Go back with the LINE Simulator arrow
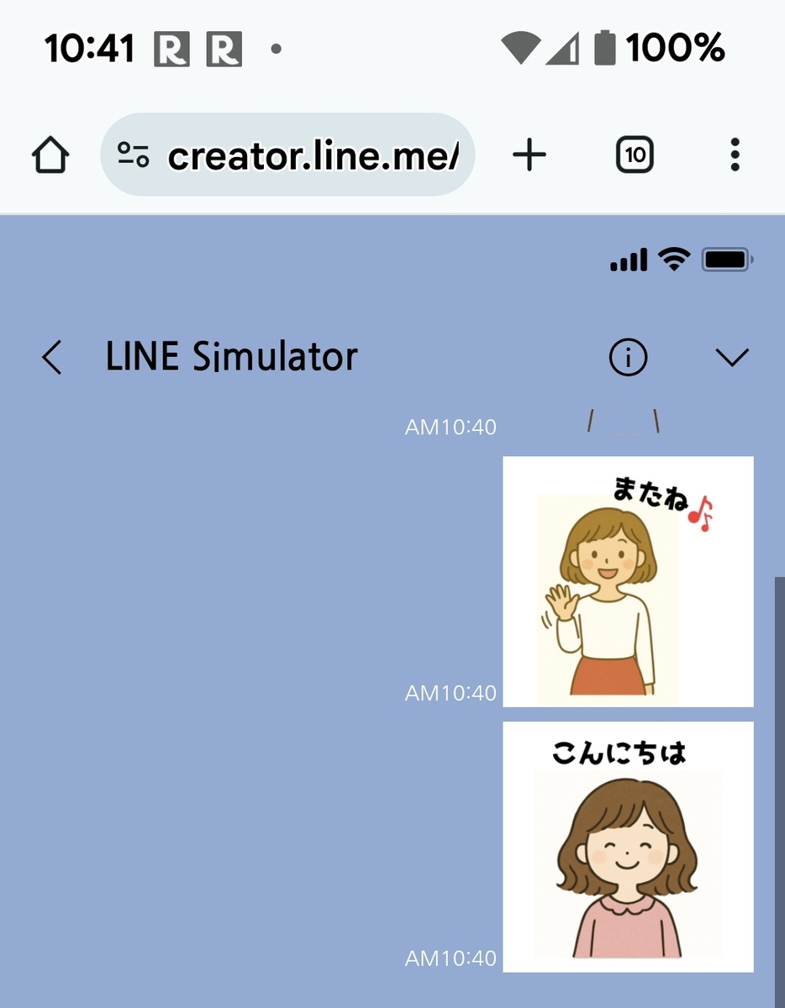 point(52,358)
